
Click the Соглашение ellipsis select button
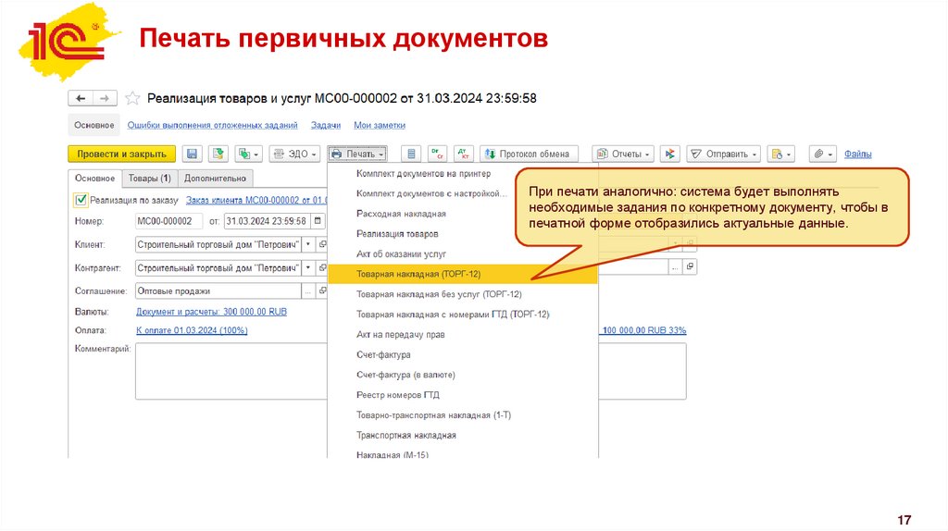pyautogui.click(x=308, y=291)
